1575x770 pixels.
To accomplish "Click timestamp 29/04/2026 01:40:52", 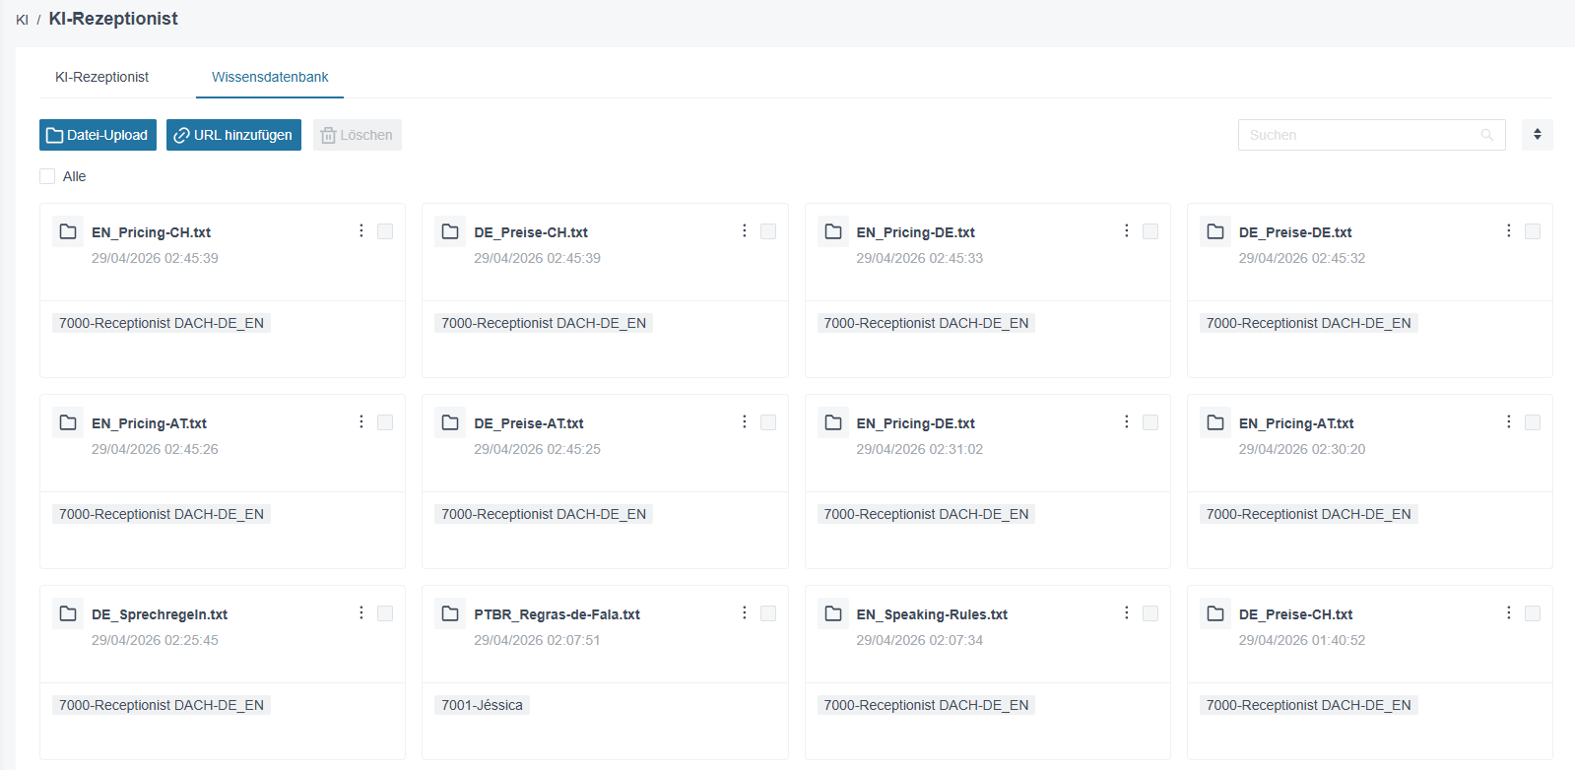I will tap(1302, 640).
